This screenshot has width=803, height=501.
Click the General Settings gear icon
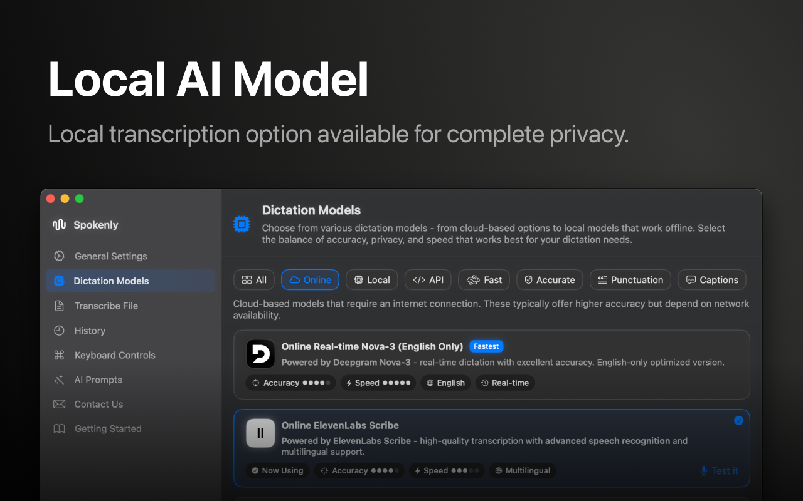pyautogui.click(x=60, y=256)
